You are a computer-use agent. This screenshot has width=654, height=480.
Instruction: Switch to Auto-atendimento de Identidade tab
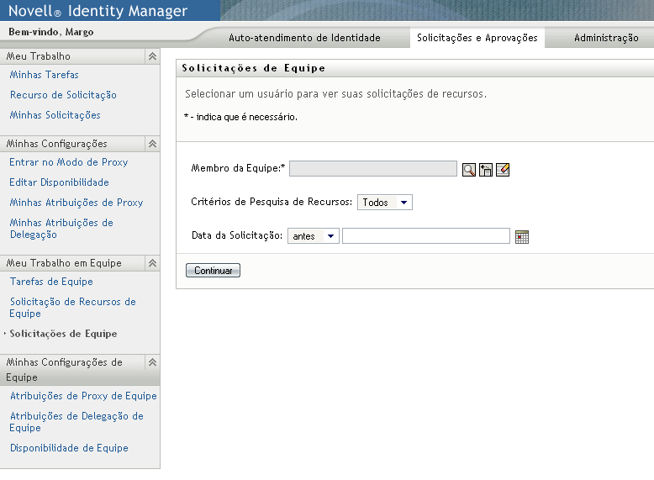click(x=304, y=38)
